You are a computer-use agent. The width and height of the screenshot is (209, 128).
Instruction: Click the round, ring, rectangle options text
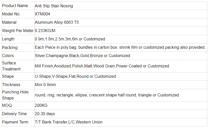click(107, 95)
